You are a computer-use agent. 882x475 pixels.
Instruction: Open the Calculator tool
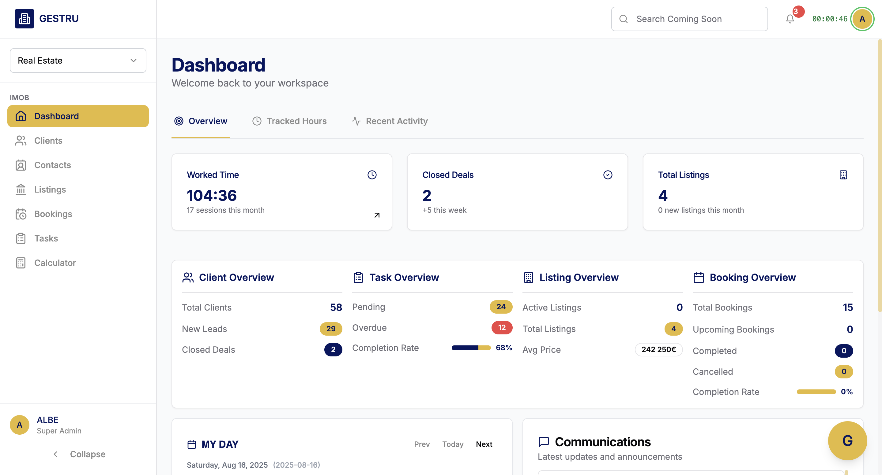[55, 263]
